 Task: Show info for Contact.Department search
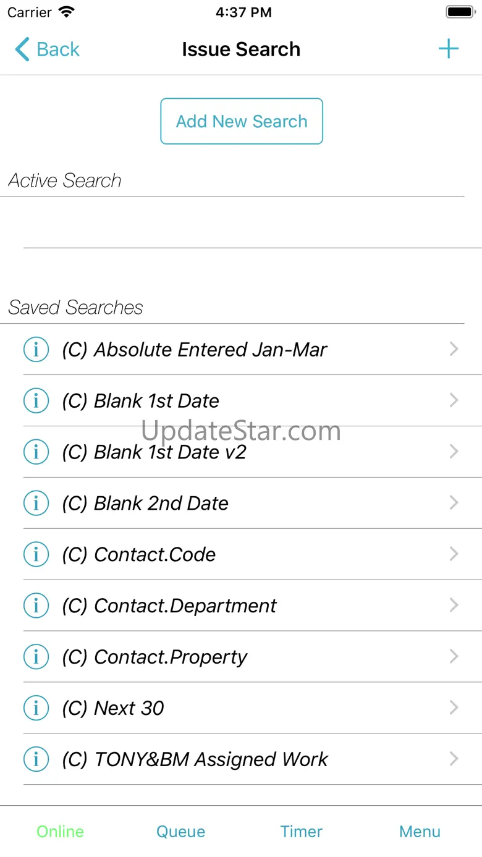click(36, 606)
